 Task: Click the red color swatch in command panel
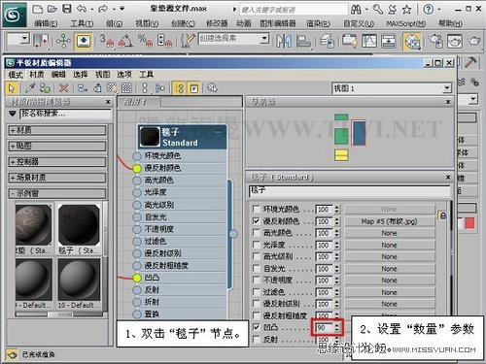click(x=469, y=223)
